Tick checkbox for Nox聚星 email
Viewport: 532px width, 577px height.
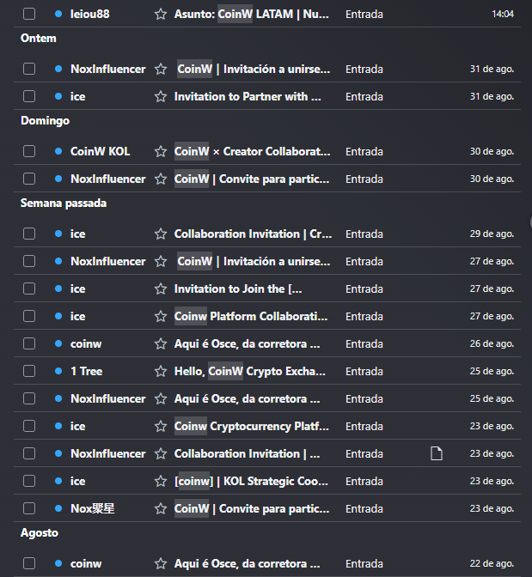click(x=29, y=508)
